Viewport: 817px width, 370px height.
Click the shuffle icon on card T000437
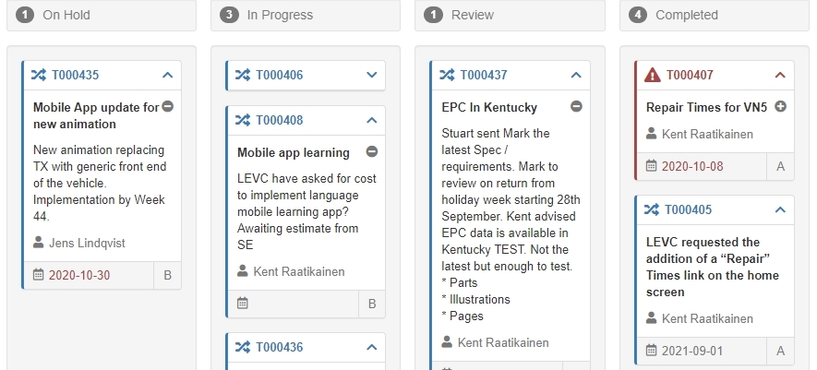447,75
